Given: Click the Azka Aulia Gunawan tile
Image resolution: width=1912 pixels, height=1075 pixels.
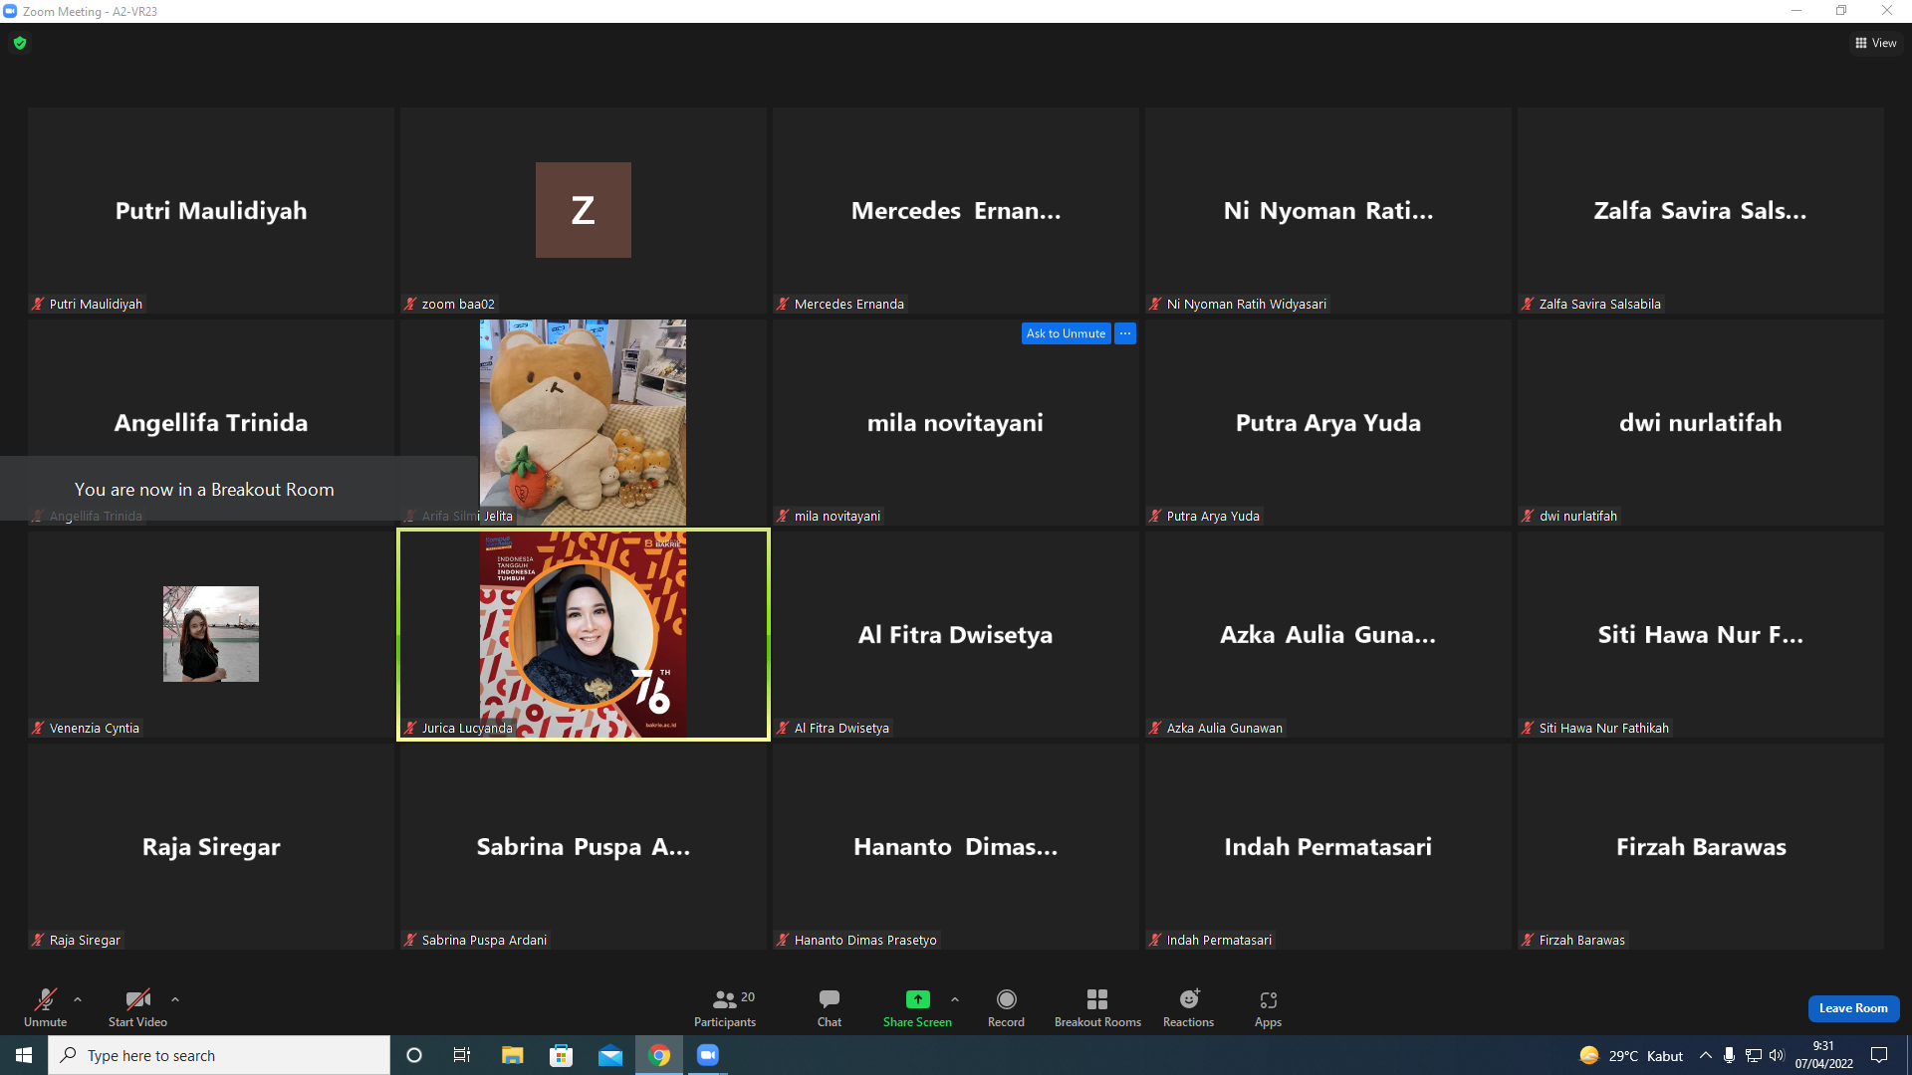Looking at the screenshot, I should coord(1328,634).
